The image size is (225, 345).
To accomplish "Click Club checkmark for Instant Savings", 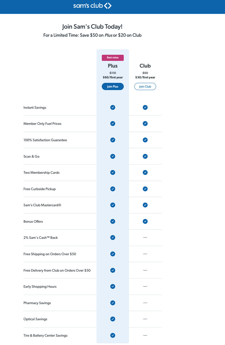I will (145, 107).
